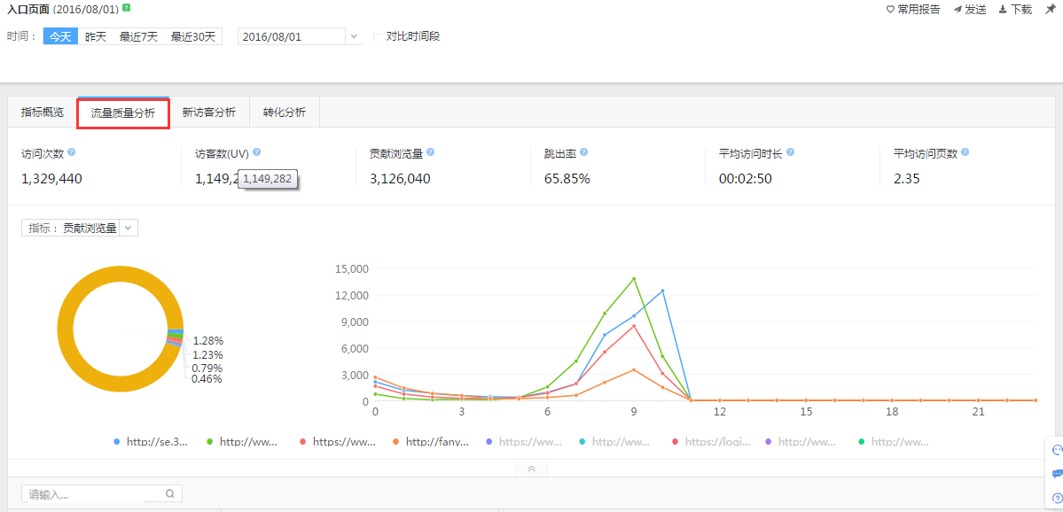This screenshot has width=1063, height=512.
Task: Enable the 对比时间段 checkbox
Action: pos(378,37)
